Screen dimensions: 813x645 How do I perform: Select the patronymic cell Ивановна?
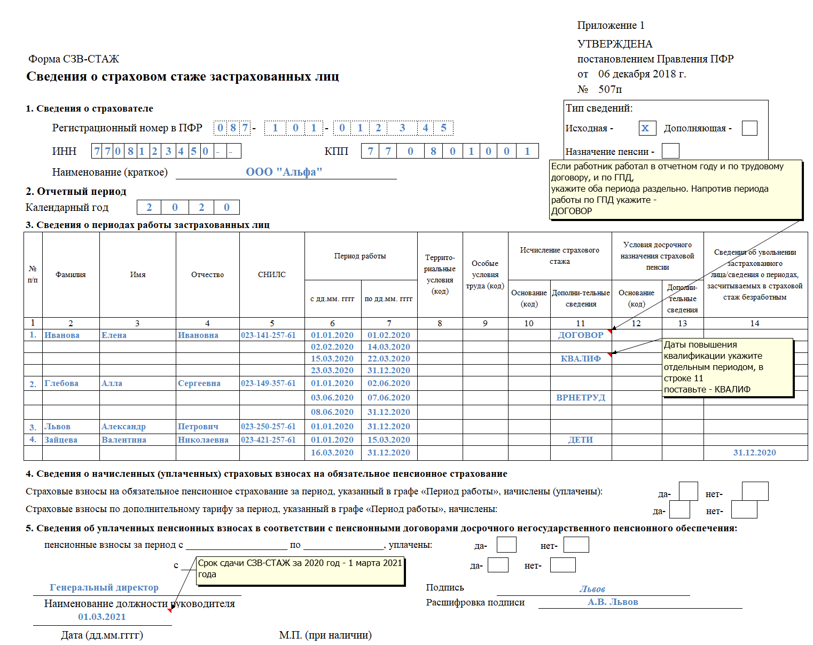(208, 335)
